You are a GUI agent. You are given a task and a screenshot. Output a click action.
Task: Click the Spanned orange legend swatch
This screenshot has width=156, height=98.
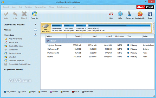[40, 92]
